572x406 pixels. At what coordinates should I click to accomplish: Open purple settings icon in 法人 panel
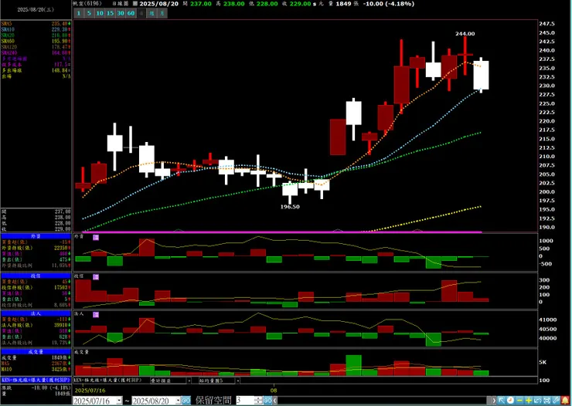96,315
